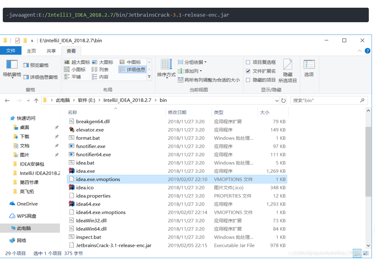375x259 pixels.
Task: Refresh the bin folder view
Action: pyautogui.click(x=283, y=100)
